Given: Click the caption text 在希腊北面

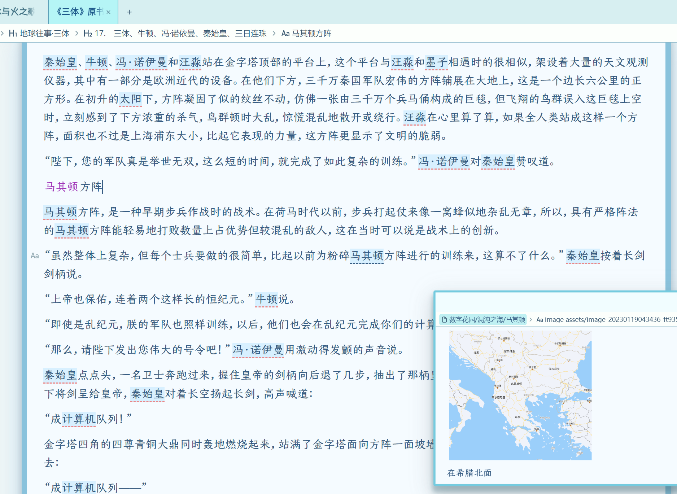Looking at the screenshot, I should click(469, 473).
